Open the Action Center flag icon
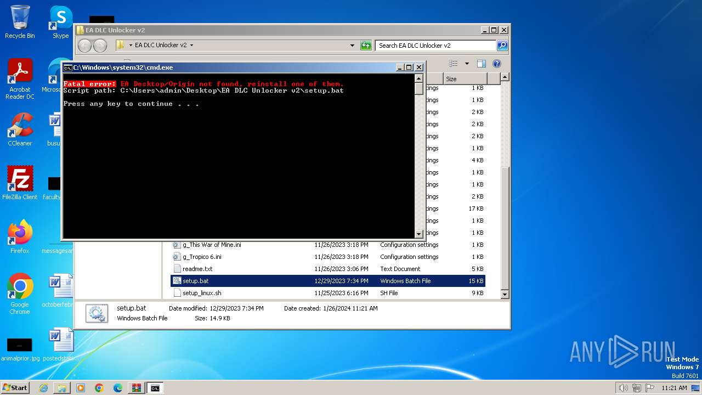The width and height of the screenshot is (702, 395). (650, 388)
